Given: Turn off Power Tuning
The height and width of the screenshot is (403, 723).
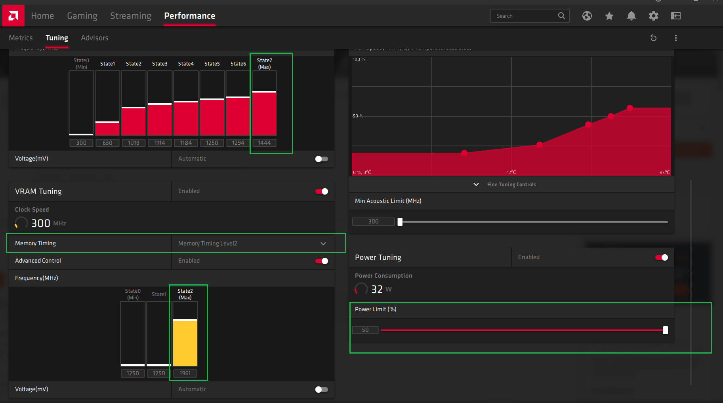Looking at the screenshot, I should click(x=661, y=257).
